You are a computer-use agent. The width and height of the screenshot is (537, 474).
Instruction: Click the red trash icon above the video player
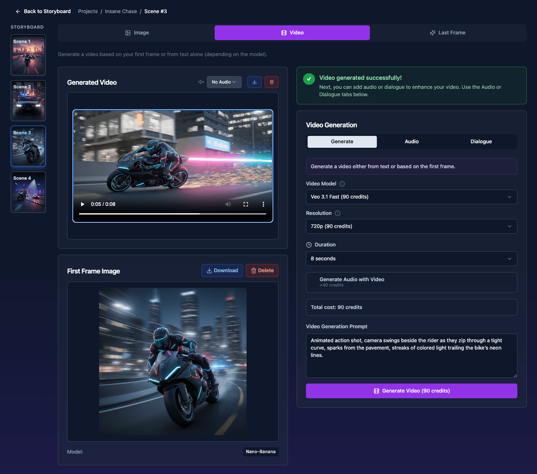tap(271, 82)
